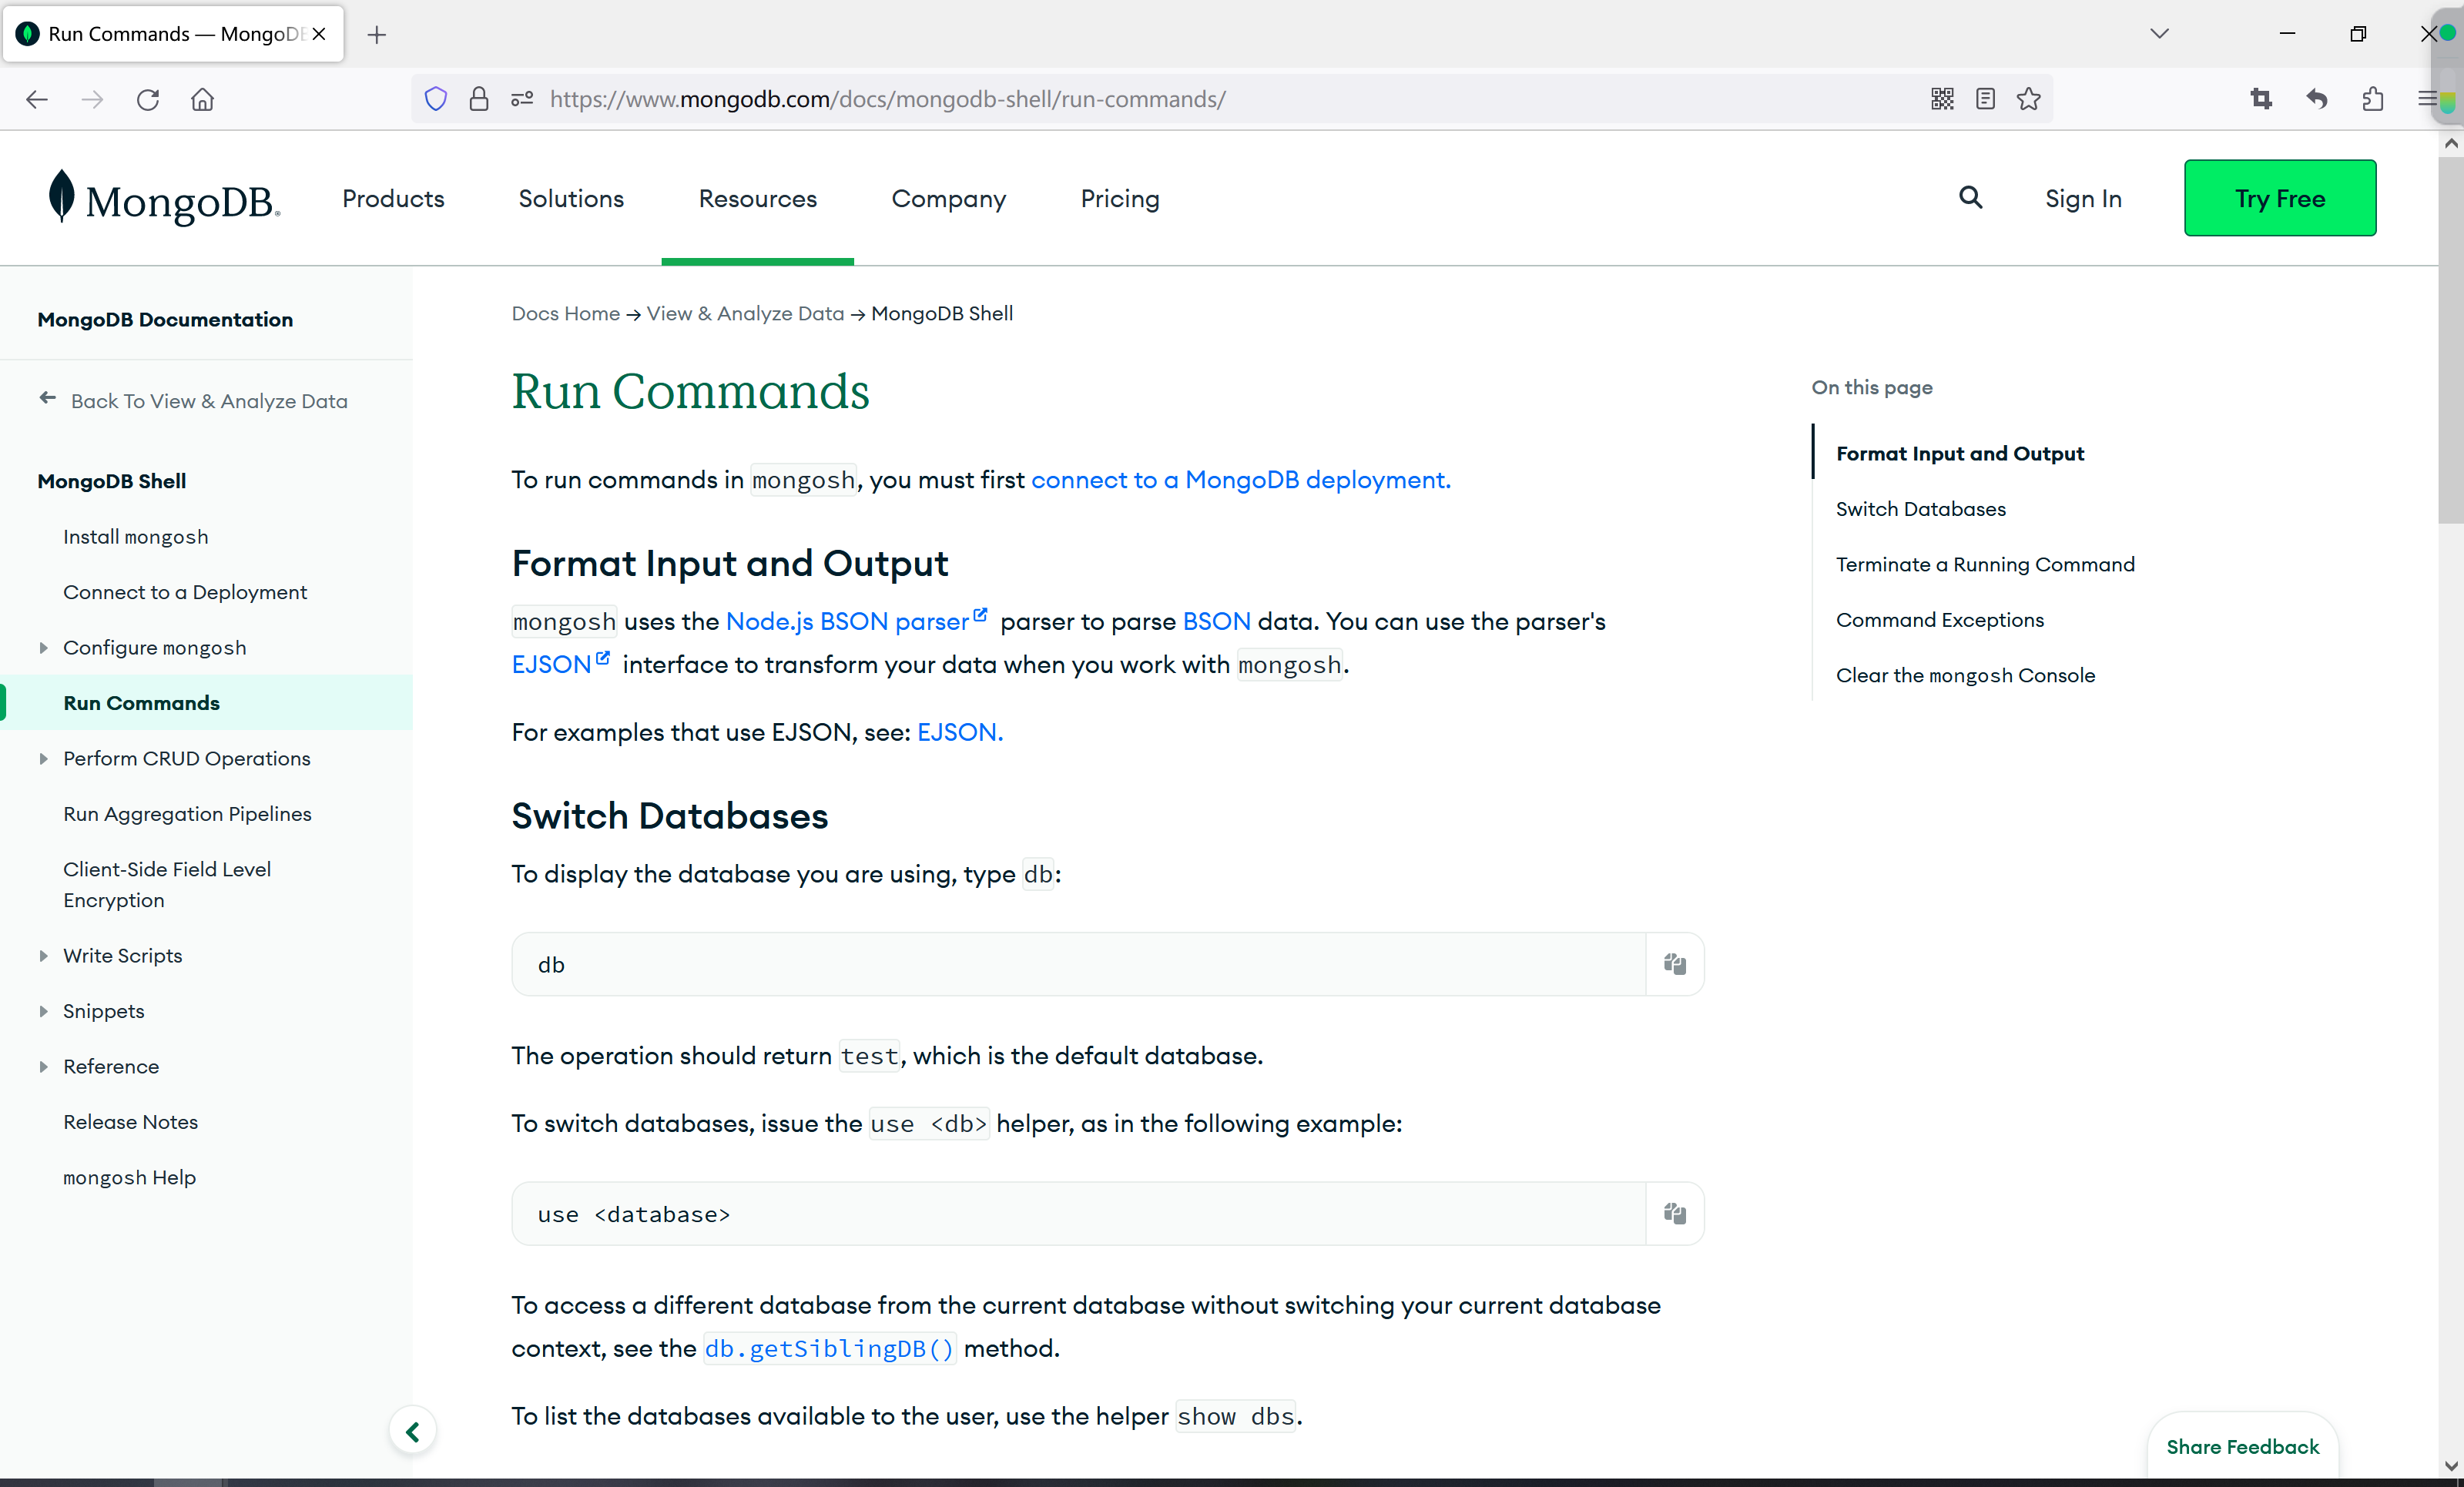Open Run Aggregation Pipelines page
Viewport: 2464px width, 1487px height.
(187, 814)
